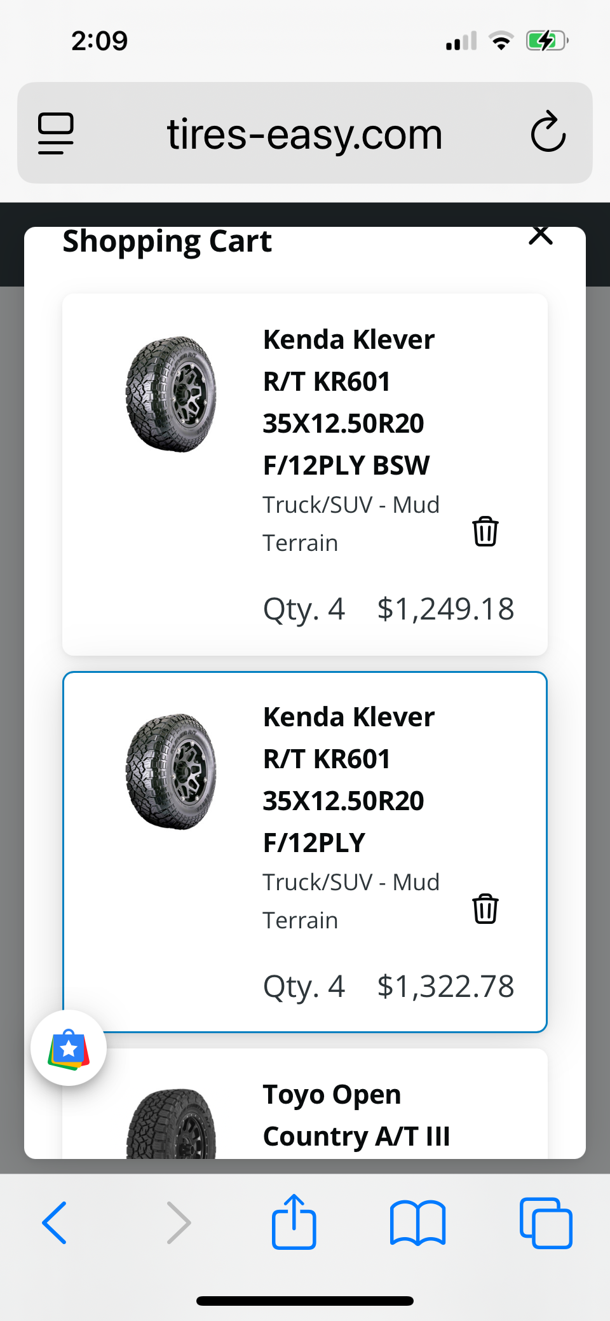Screen dimensions: 610x1321
Task: Open Safari bookmarks
Action: (x=417, y=1223)
